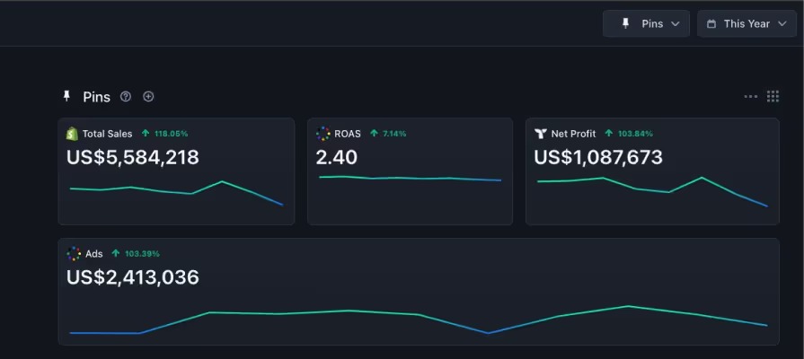804x359 pixels.
Task: Expand the This Year date range dropdown
Action: pos(747,23)
